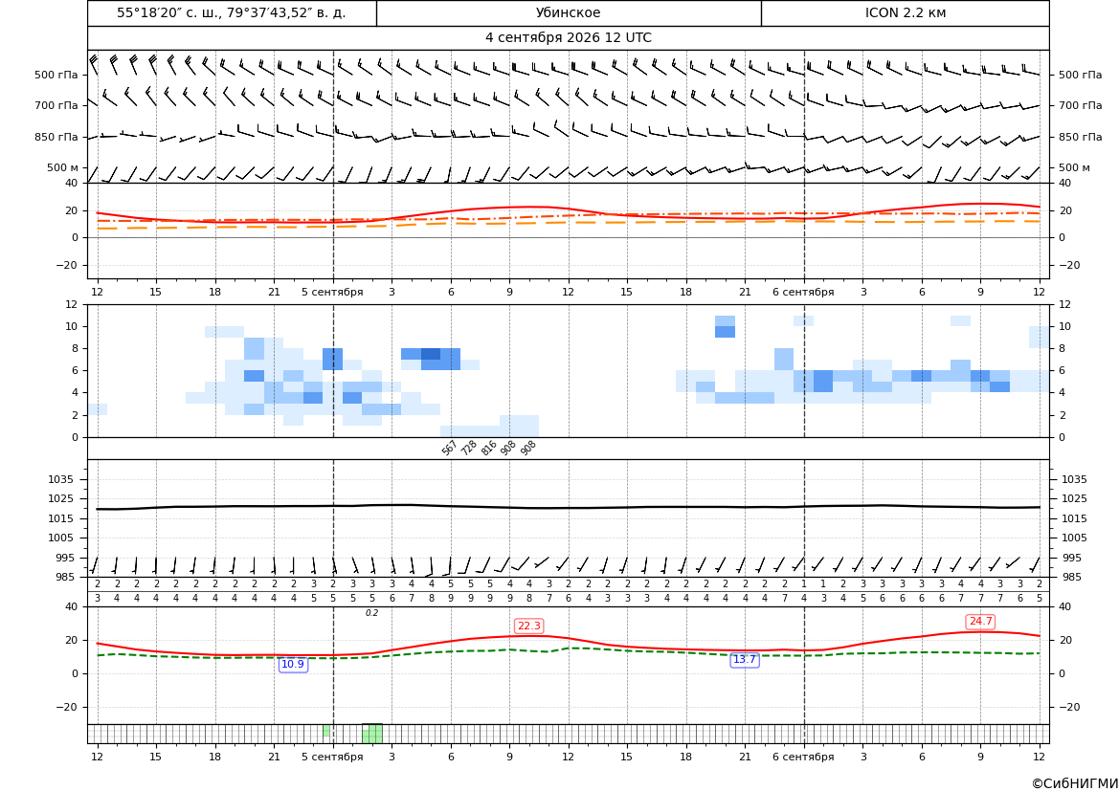The width and height of the screenshot is (1119, 791).
Task: Click the ICON 2.2 км model label
Action: (x=905, y=12)
